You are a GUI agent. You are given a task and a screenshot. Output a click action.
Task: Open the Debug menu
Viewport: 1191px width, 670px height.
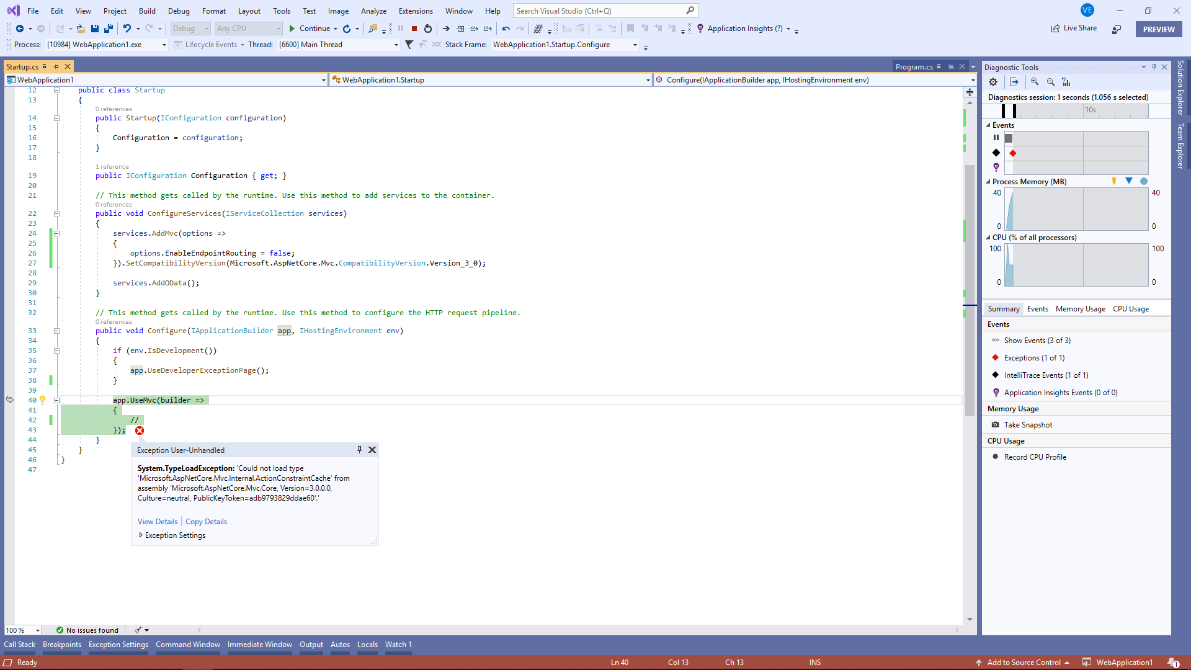pos(179,11)
